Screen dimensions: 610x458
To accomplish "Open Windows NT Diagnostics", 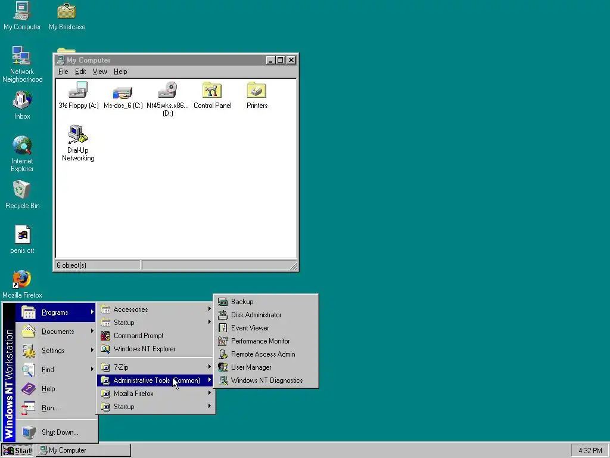I will click(266, 380).
